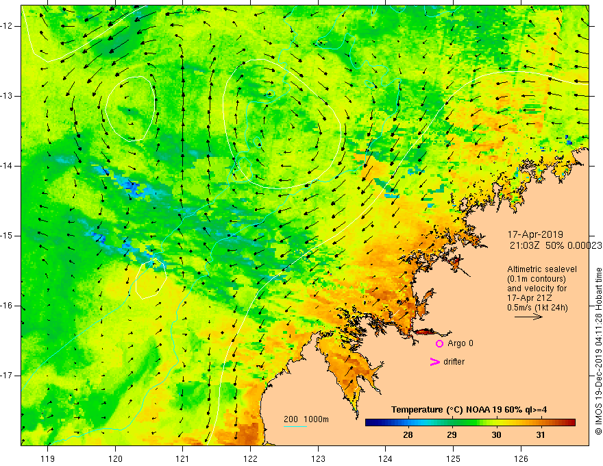Click the 'drifter' legend label

pos(454,362)
